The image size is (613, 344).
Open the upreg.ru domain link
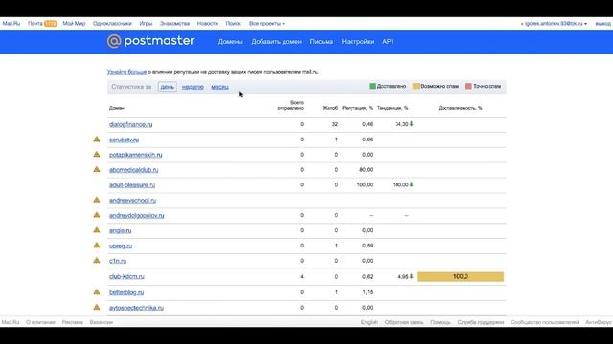click(x=121, y=247)
